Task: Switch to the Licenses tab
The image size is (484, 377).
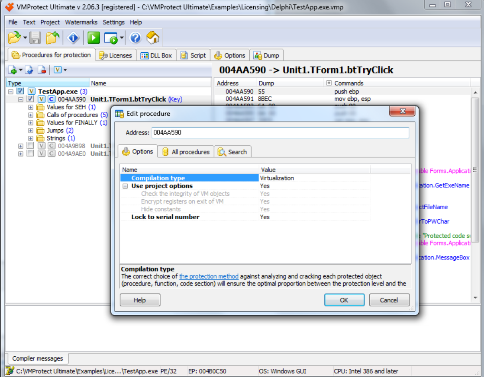Action: coord(116,55)
